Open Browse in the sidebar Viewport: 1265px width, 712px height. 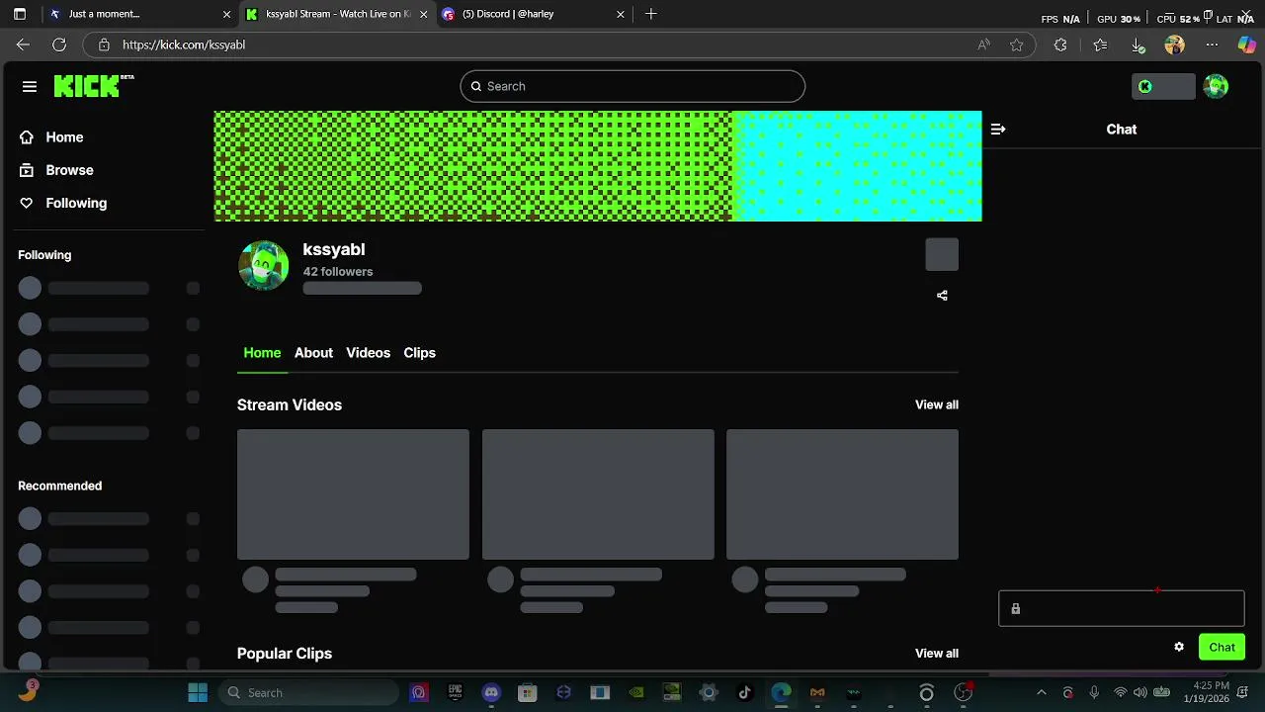tap(56, 170)
